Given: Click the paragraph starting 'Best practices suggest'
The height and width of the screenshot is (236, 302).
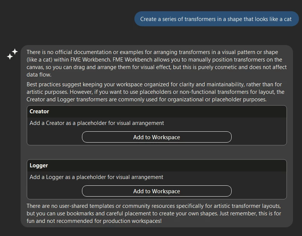Looking at the screenshot, I should point(155,92).
